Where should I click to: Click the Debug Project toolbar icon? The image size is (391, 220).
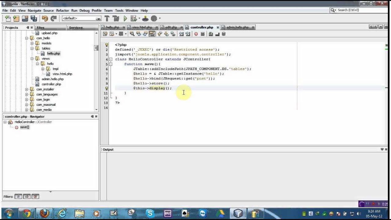(133, 19)
